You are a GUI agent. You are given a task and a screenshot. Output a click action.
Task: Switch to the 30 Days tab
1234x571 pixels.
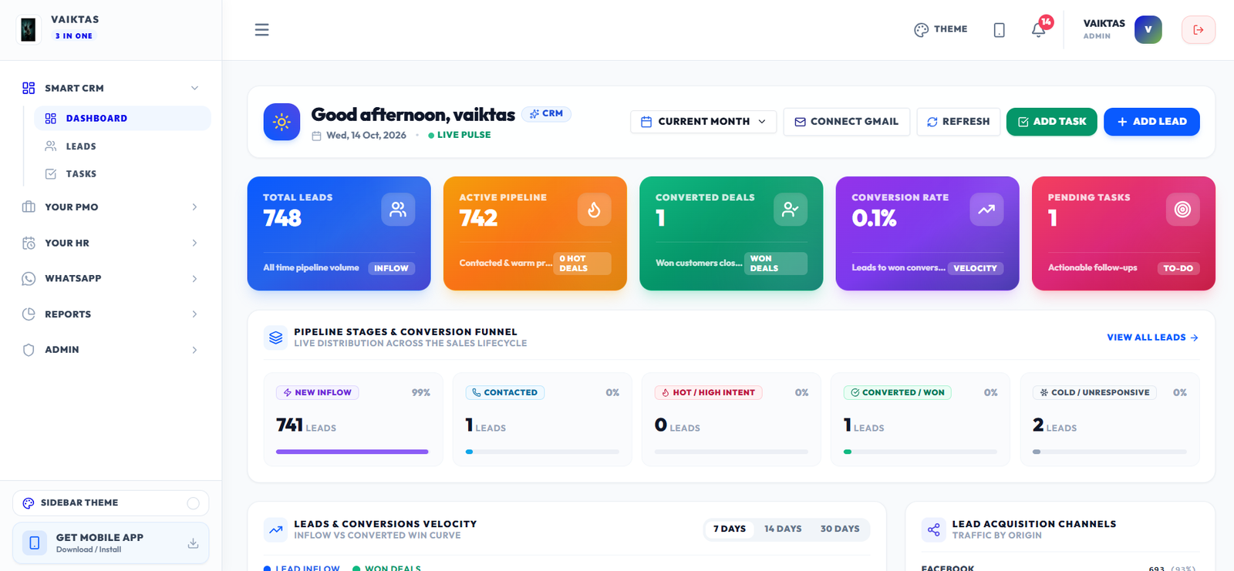[840, 529]
